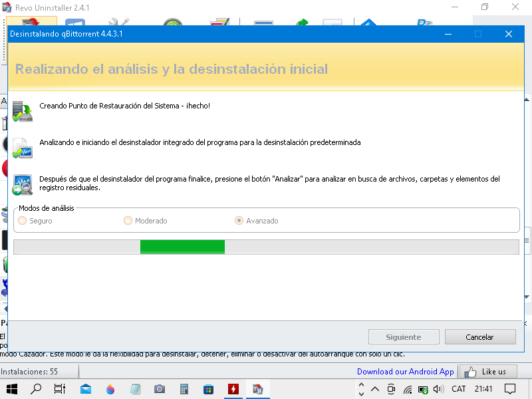This screenshot has height=399, width=532.
Task: Click the taskbar scroll down arrow
Action: pyautogui.click(x=361, y=394)
